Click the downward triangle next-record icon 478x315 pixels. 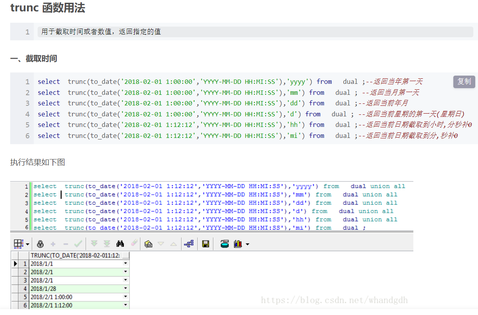coord(161,244)
